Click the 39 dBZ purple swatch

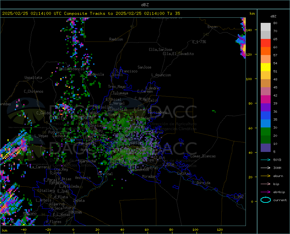pyautogui.click(x=266, y=107)
